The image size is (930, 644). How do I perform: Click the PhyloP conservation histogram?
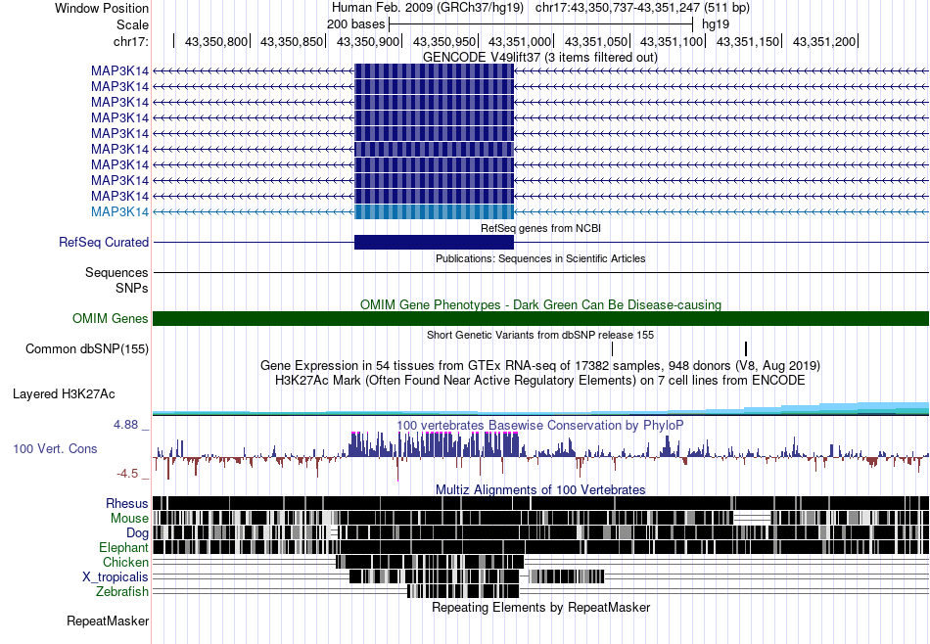coord(541,455)
